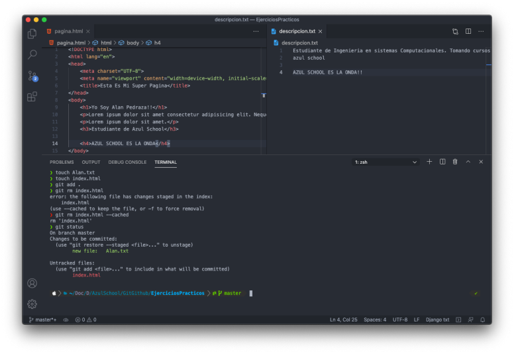This screenshot has height=354, width=514.
Task: Maximize the terminal panel with up chevron
Action: (x=468, y=162)
